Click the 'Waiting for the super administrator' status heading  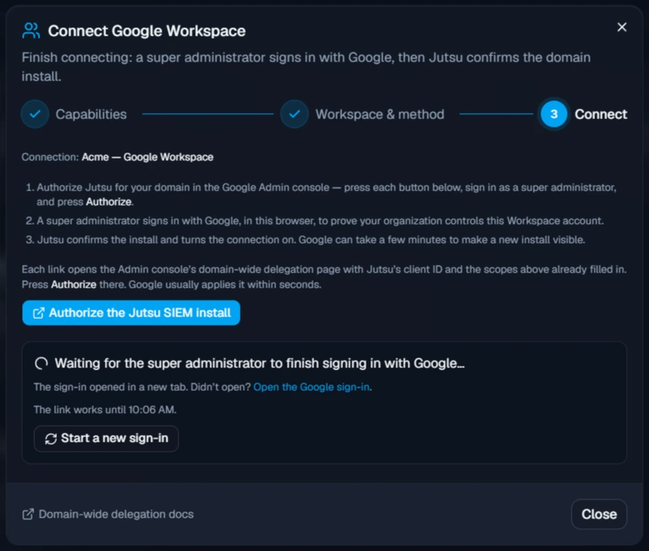click(x=260, y=364)
